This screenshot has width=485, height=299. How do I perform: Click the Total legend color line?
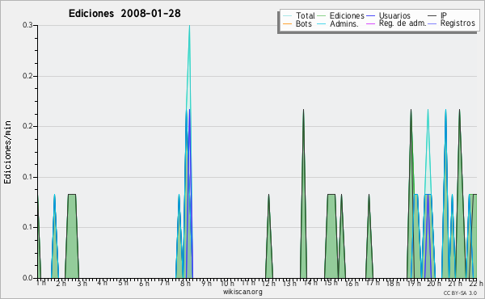click(x=287, y=16)
